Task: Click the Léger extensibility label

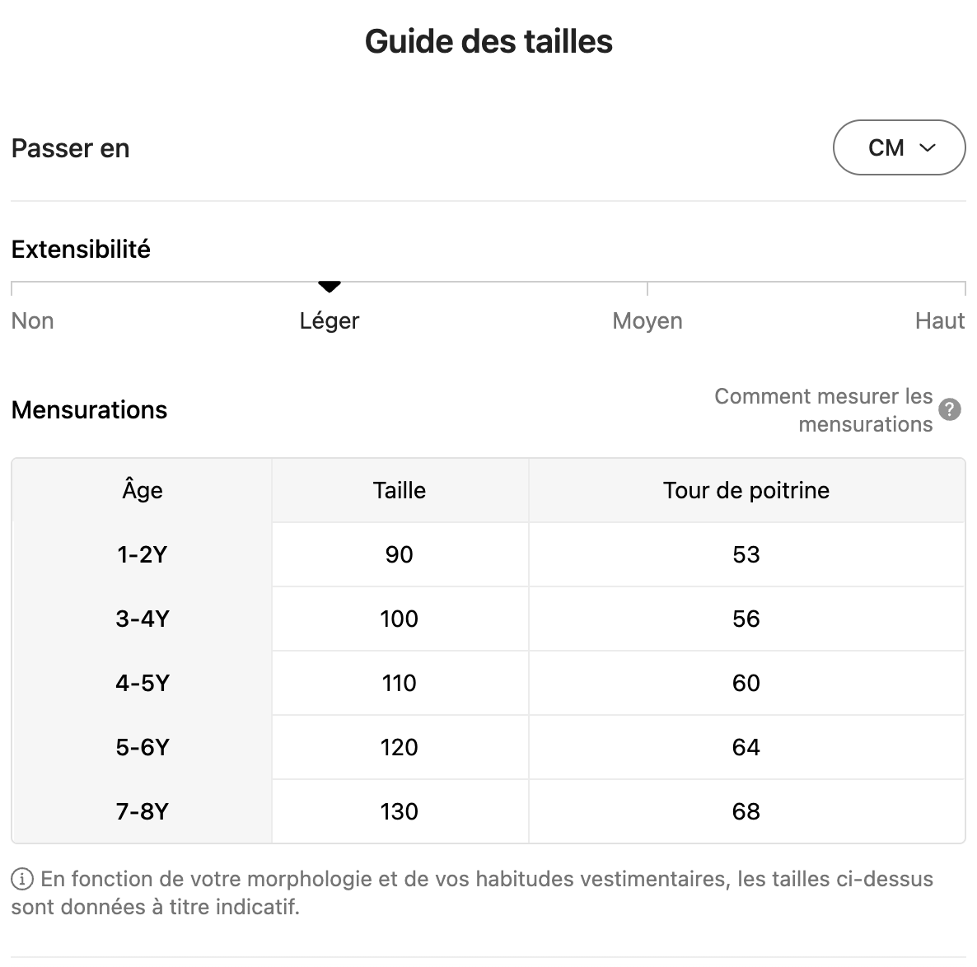Action: coord(330,320)
